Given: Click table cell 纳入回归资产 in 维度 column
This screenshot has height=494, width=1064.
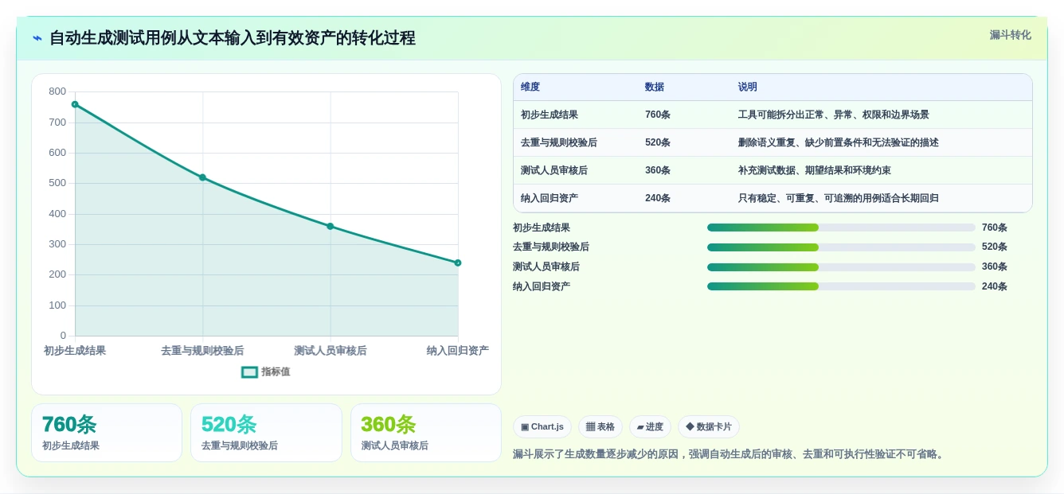Looking at the screenshot, I should (x=550, y=198).
